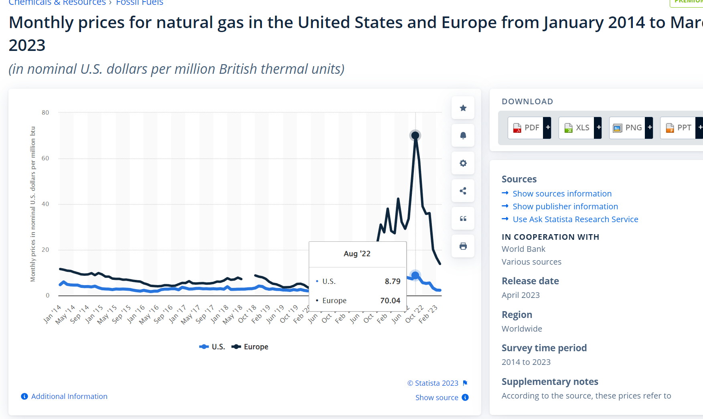Click the quotation mark citation icon
Image resolution: width=703 pixels, height=419 pixels.
pyautogui.click(x=463, y=219)
